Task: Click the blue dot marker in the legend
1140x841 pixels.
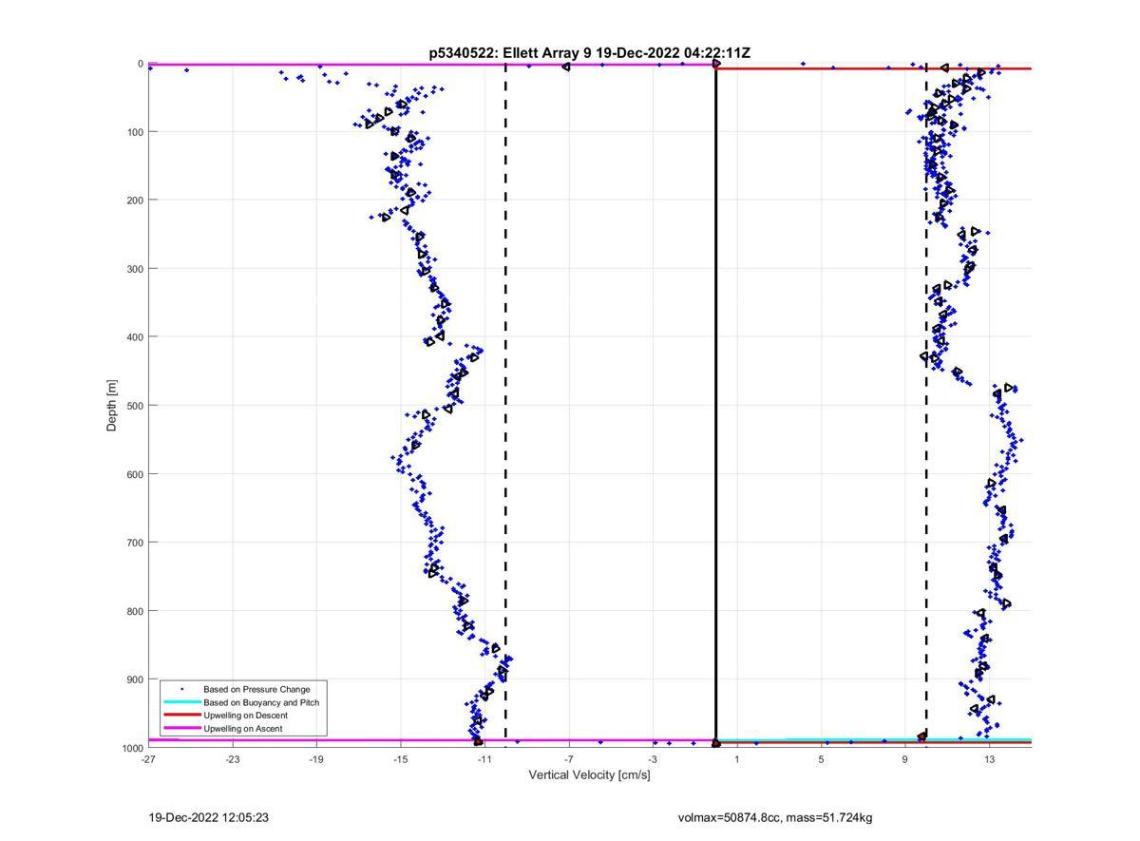Action: (182, 689)
